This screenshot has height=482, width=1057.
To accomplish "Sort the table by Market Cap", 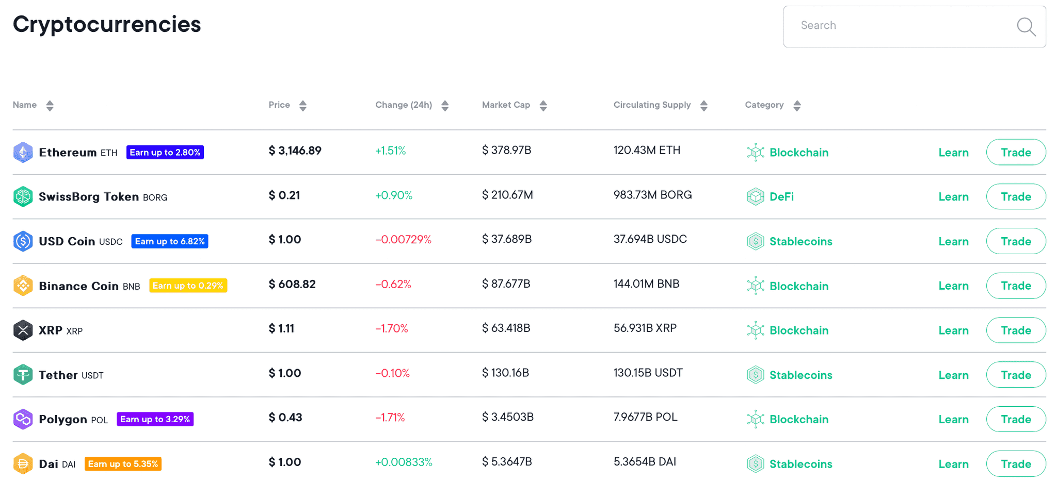I will (x=543, y=105).
